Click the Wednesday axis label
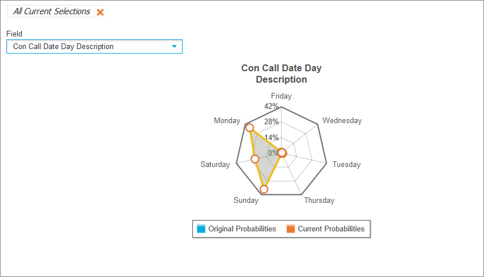The width and height of the screenshot is (484, 277). (342, 120)
